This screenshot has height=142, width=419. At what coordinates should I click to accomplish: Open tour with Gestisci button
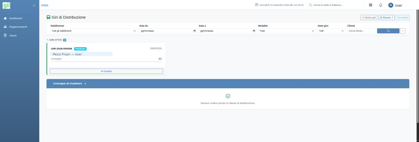coord(106,71)
